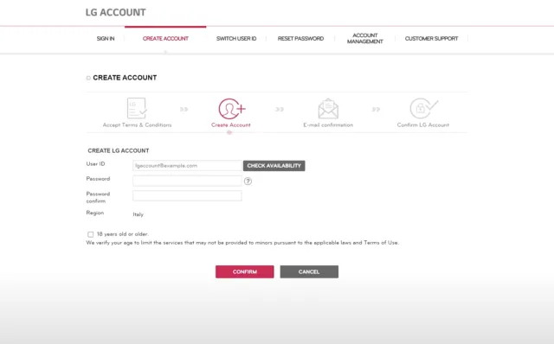The height and width of the screenshot is (344, 554).
Task: Go to Switch User ID tab
Action: [x=236, y=38]
